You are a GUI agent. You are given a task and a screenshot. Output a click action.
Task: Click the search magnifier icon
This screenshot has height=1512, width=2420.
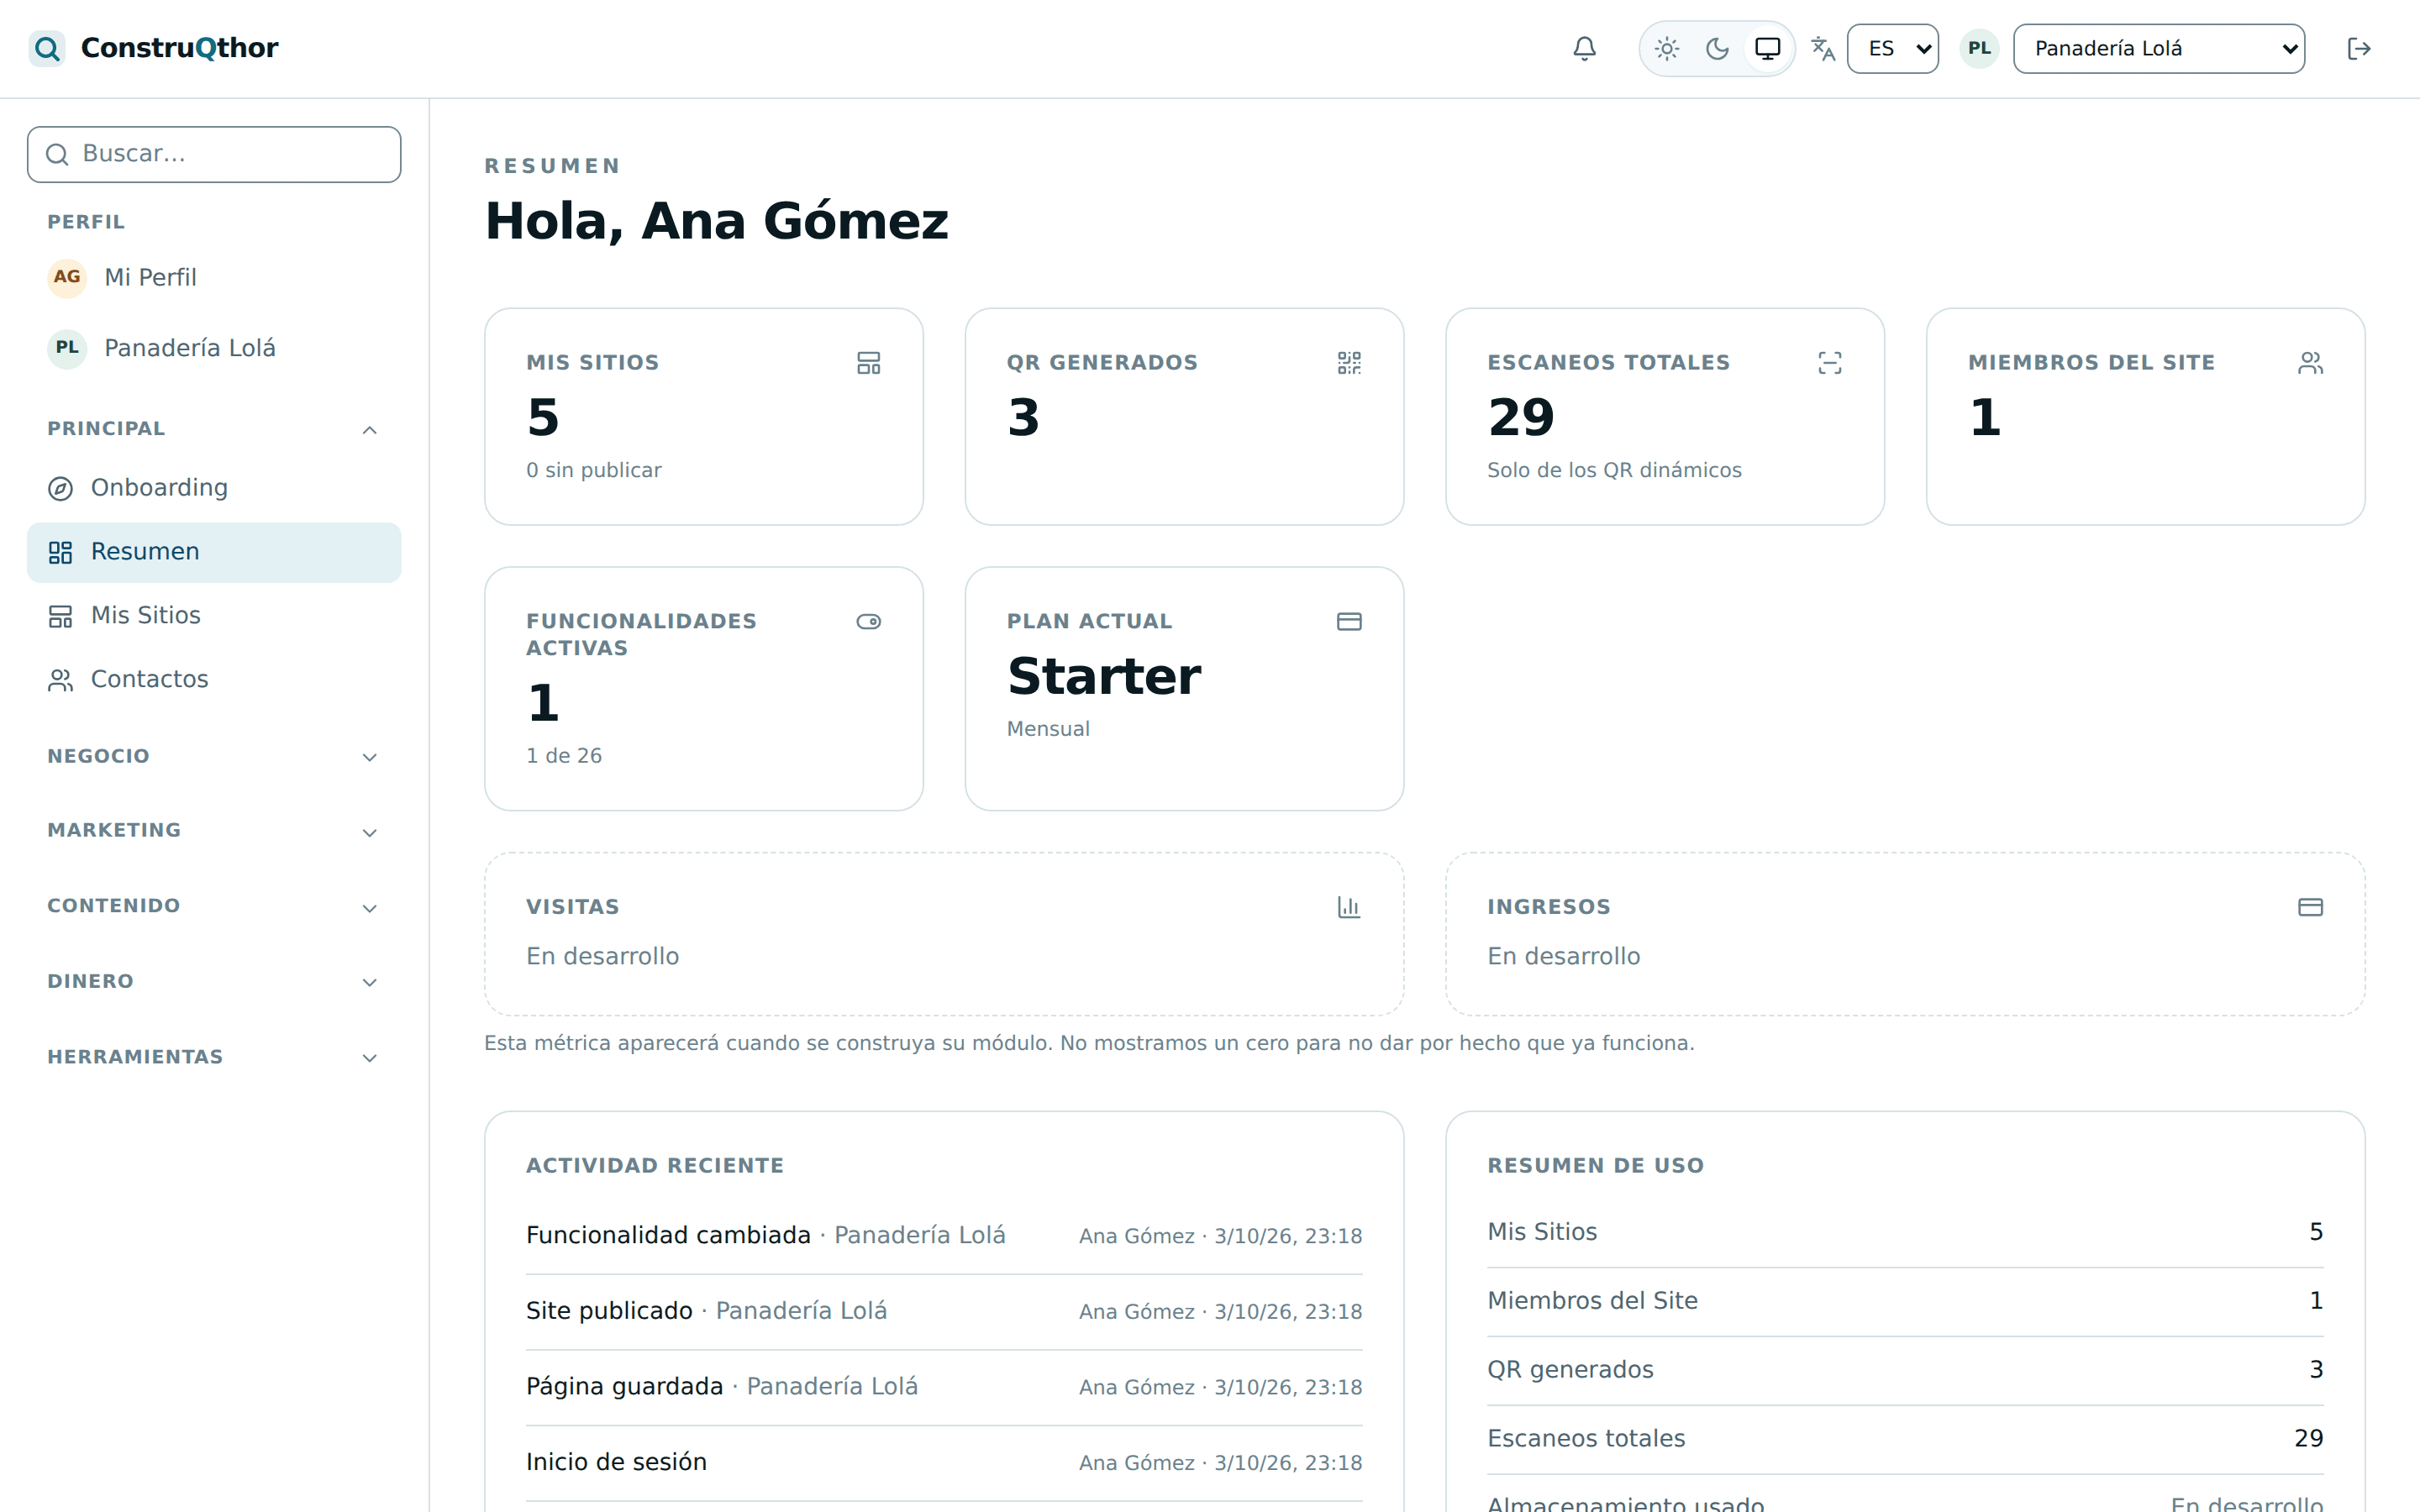(x=57, y=154)
